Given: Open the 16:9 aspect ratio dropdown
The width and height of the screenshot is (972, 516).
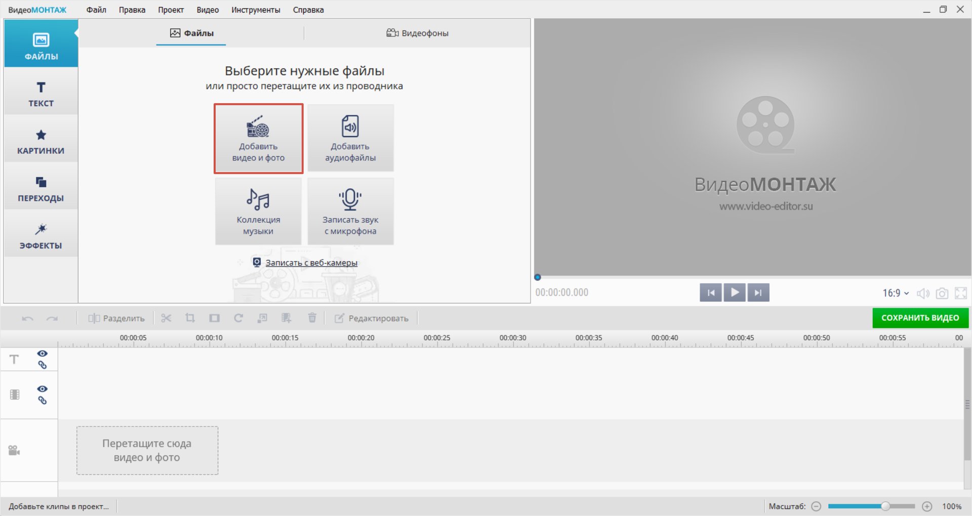Looking at the screenshot, I should pyautogui.click(x=895, y=293).
